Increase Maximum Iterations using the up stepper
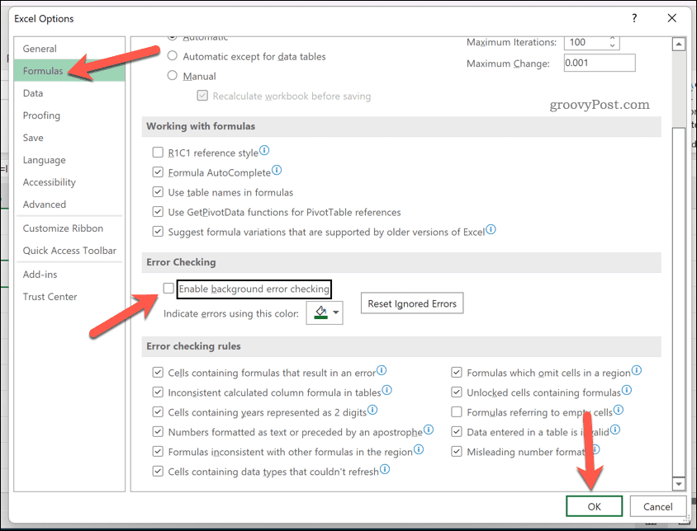The image size is (697, 531). [x=613, y=38]
